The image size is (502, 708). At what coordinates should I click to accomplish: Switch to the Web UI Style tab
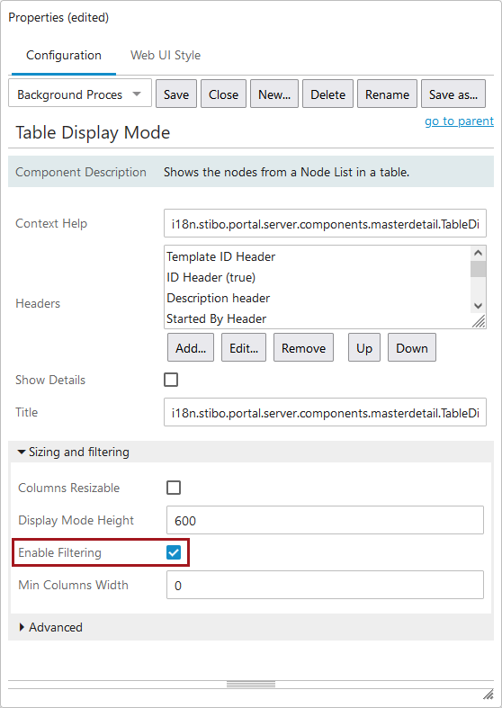click(166, 55)
